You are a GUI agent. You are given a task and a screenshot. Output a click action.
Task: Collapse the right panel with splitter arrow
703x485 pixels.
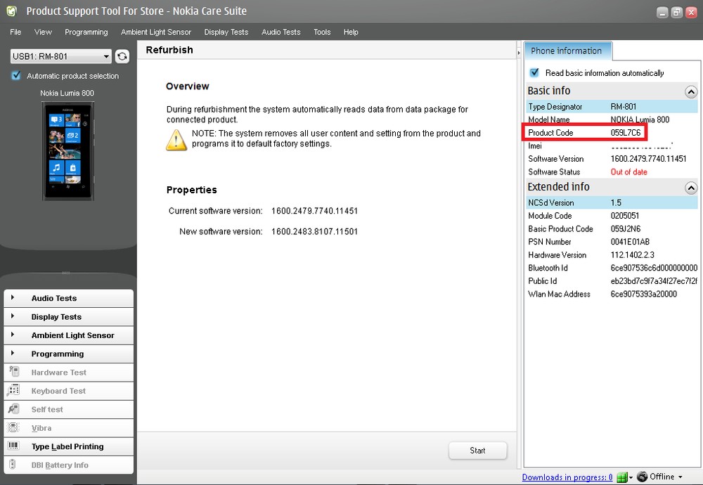519,53
